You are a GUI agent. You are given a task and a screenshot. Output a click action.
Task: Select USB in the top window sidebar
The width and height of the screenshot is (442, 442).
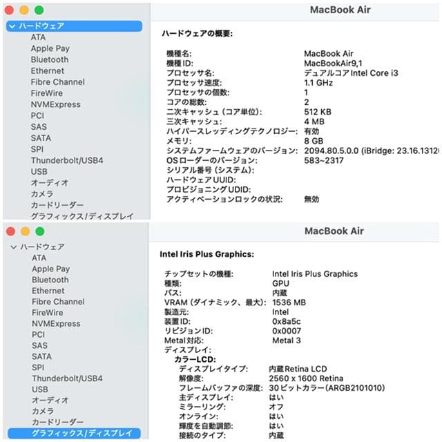[x=39, y=172]
